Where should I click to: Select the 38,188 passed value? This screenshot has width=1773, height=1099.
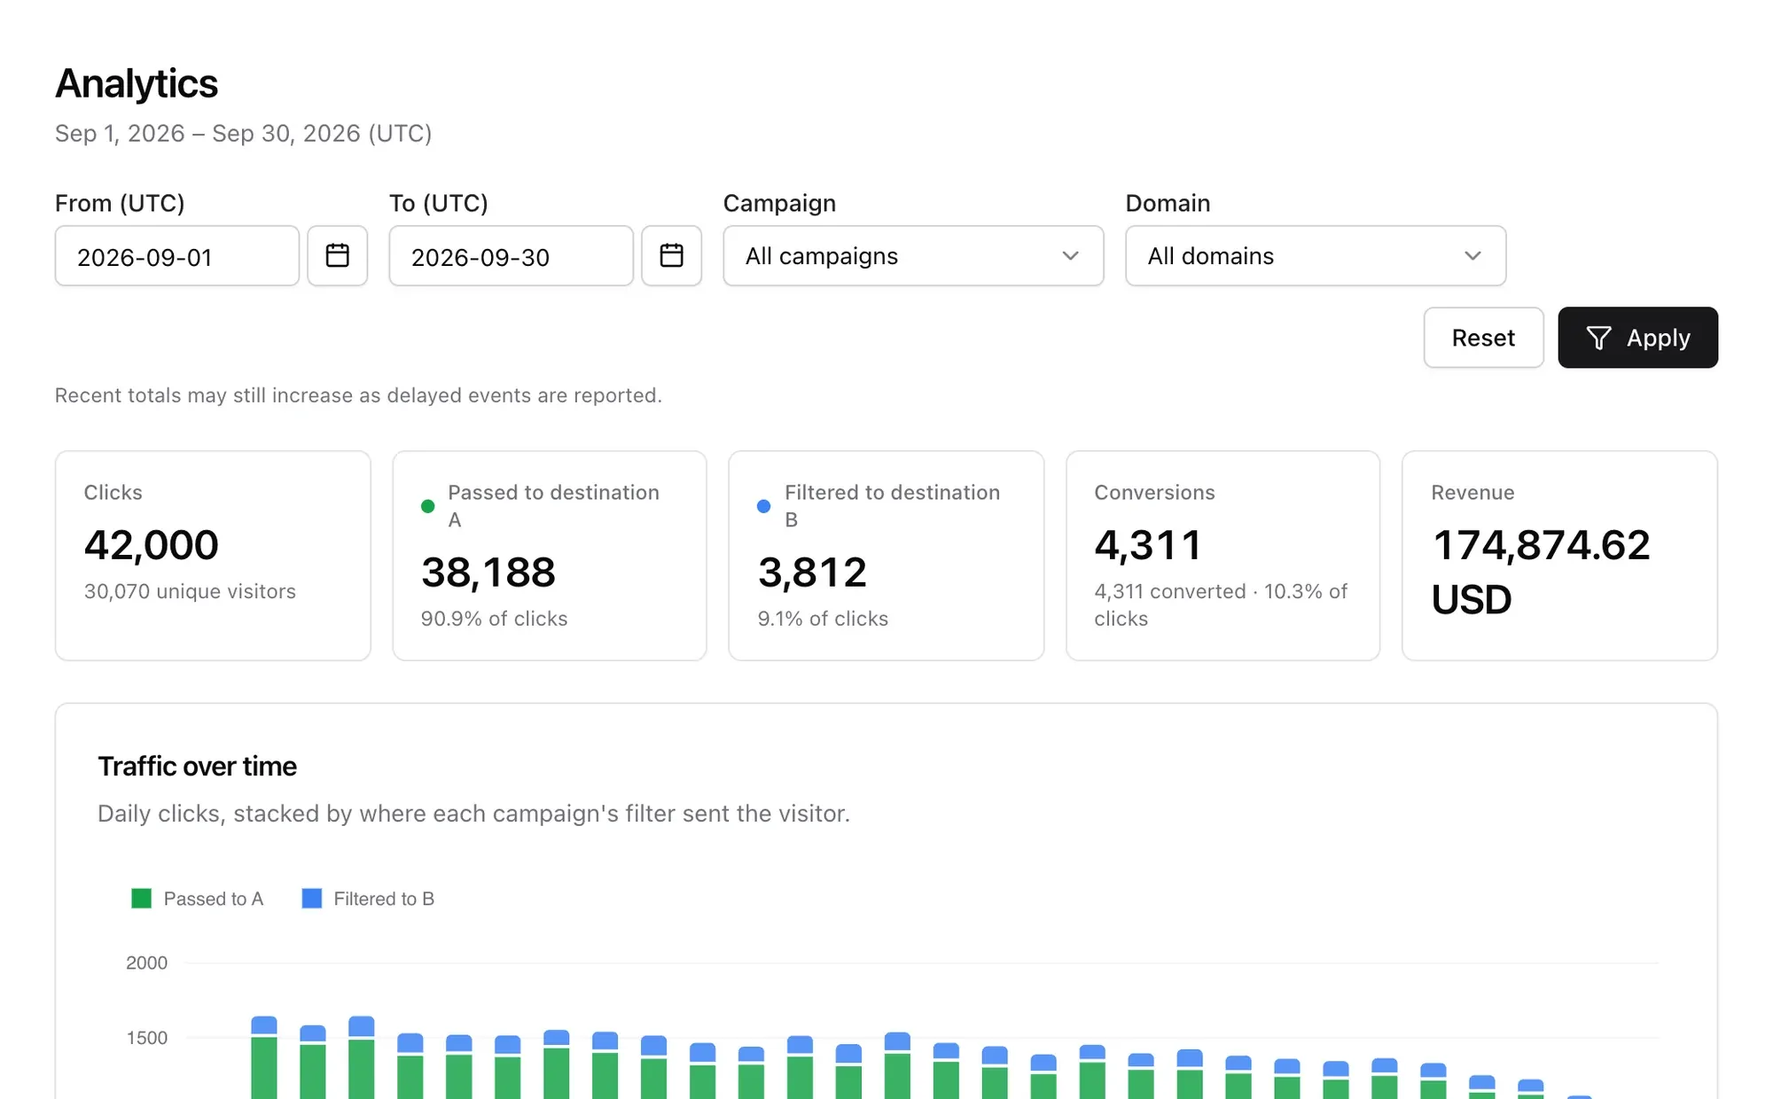tap(488, 572)
